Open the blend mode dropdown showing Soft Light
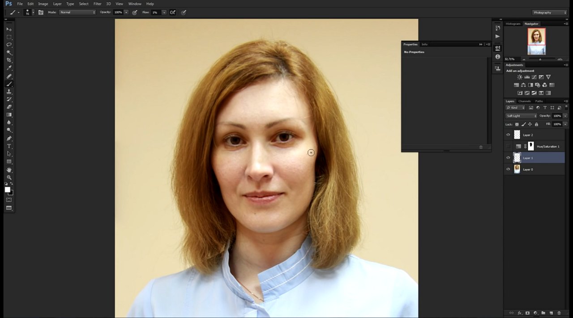Screen dimensions: 573x318 point(521,115)
